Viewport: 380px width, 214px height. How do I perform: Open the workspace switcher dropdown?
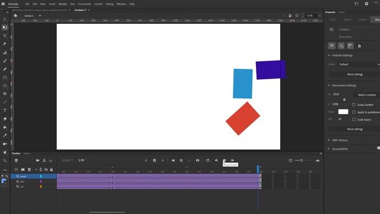click(356, 4)
